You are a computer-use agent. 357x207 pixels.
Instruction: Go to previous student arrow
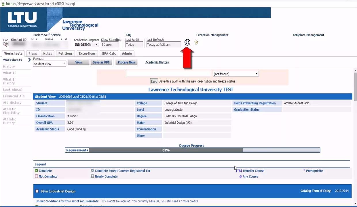37,39
